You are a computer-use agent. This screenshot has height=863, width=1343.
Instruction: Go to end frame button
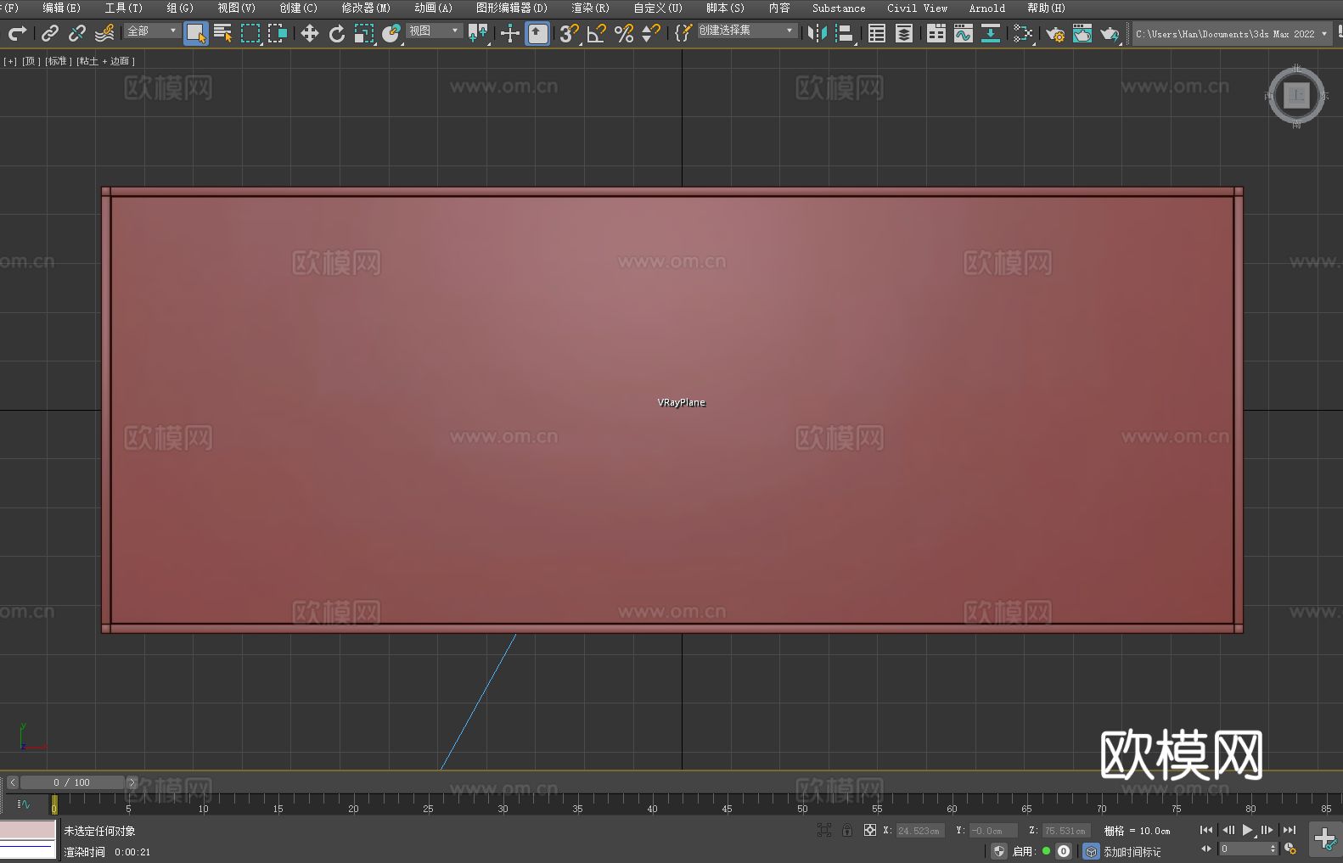pyautogui.click(x=1290, y=830)
